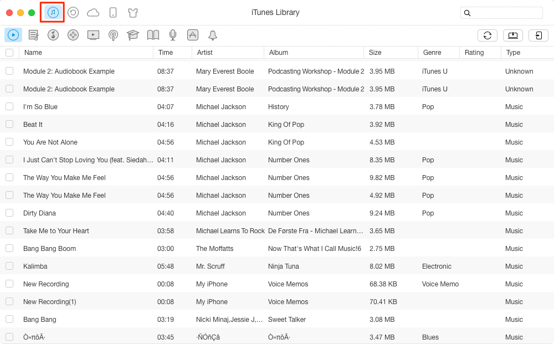This screenshot has width=554, height=344.
Task: Select the Music play category icon
Action: point(13,35)
